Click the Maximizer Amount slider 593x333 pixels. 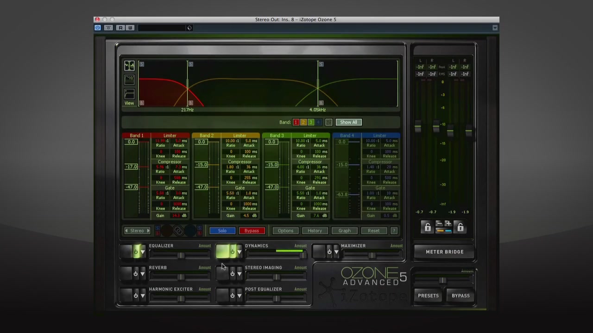coord(372,255)
